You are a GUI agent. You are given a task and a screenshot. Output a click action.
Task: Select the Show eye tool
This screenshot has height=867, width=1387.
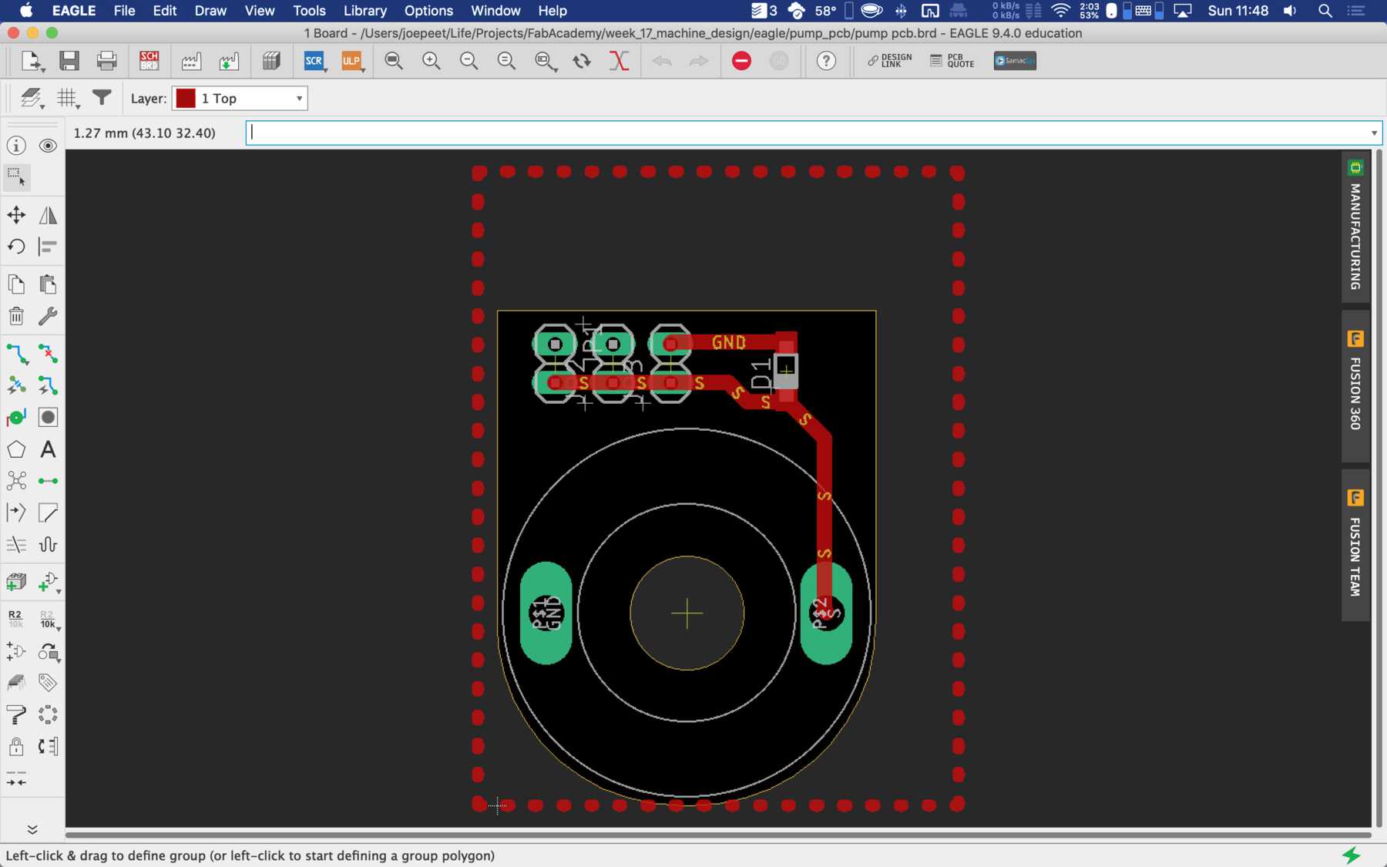(x=48, y=146)
